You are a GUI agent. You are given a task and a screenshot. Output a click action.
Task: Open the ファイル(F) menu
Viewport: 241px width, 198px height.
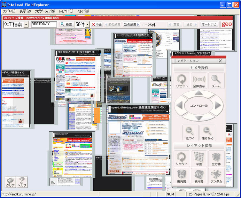pos(9,11)
